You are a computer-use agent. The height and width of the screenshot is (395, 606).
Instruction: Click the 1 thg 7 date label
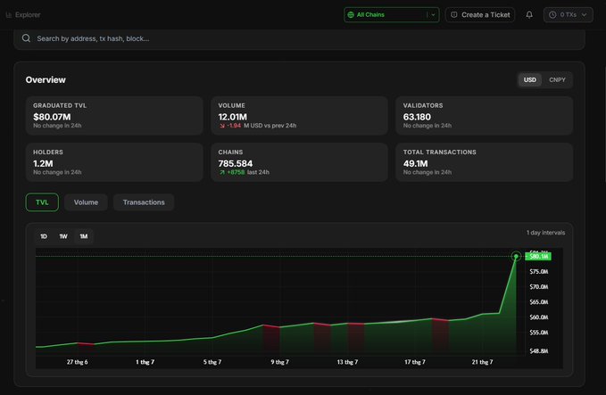(145, 362)
